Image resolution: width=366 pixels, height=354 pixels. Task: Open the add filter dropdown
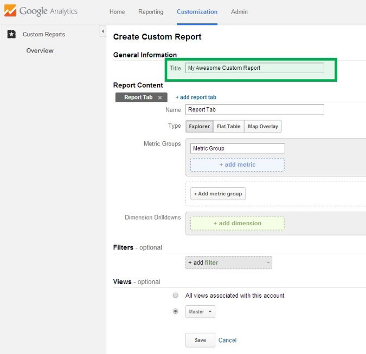229,263
